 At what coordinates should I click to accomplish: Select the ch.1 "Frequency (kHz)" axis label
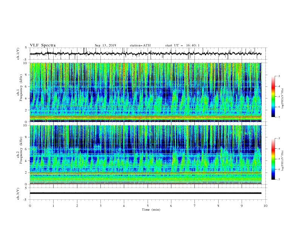point(21,88)
